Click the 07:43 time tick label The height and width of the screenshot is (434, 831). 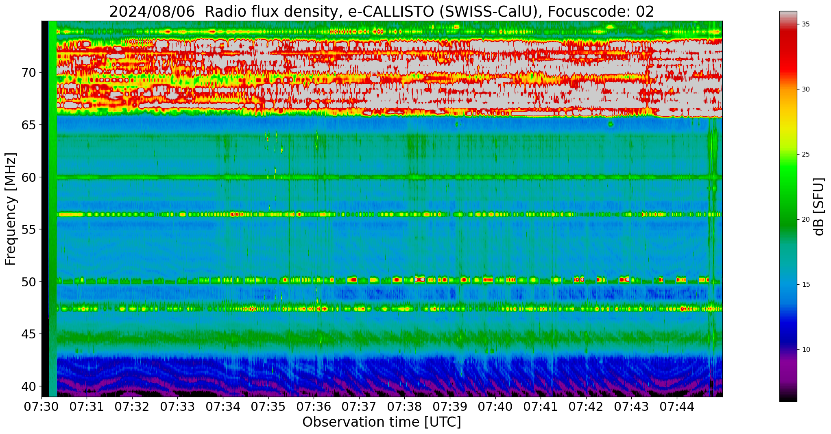pyautogui.click(x=632, y=407)
